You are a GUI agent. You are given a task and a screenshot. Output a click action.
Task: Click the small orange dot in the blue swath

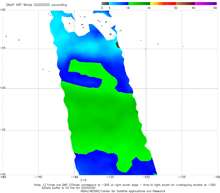[95, 35]
